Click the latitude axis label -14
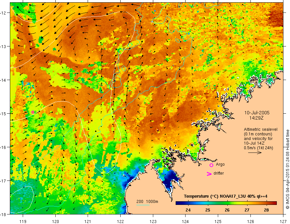The image size is (290, 224). pos(3,80)
